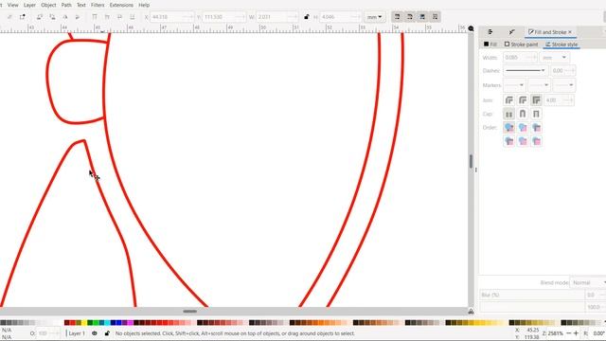Viewport: 606px width, 341px height.
Task: Choose third paint order icon in bottom row
Action: point(536,141)
